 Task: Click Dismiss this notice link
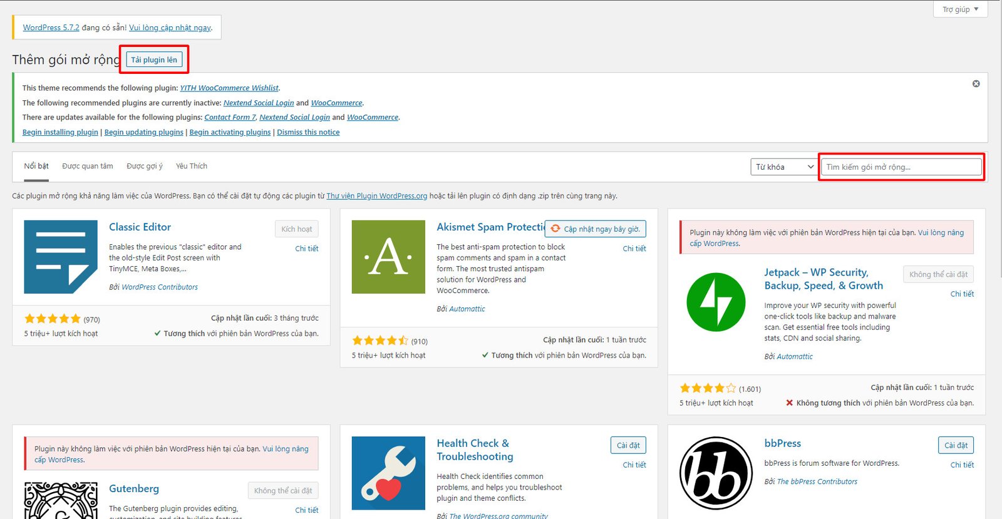click(x=308, y=132)
